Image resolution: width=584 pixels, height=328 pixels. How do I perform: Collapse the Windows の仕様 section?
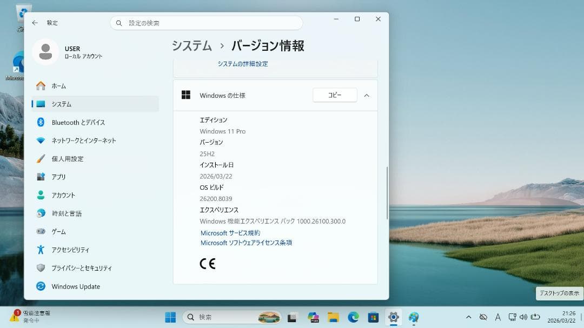[367, 95]
